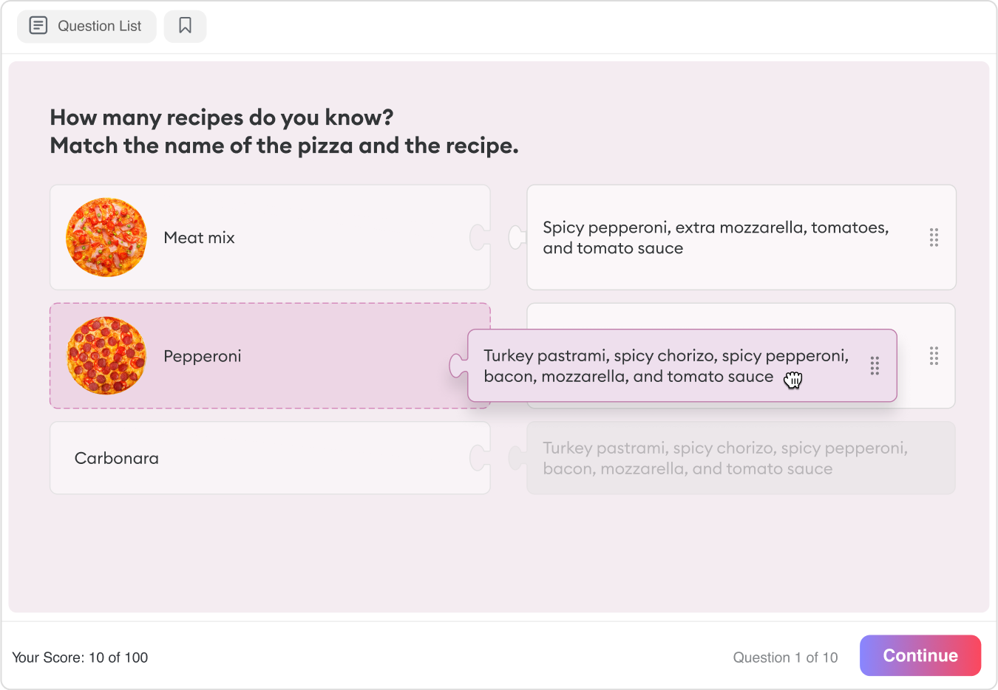Click the puzzle notch on Carbonara card
The width and height of the screenshot is (998, 690).
(x=480, y=458)
